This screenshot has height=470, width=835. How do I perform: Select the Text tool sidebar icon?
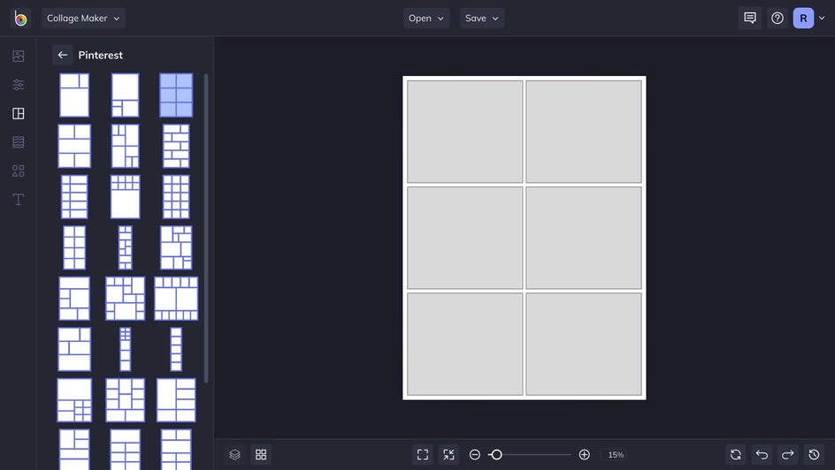18,200
